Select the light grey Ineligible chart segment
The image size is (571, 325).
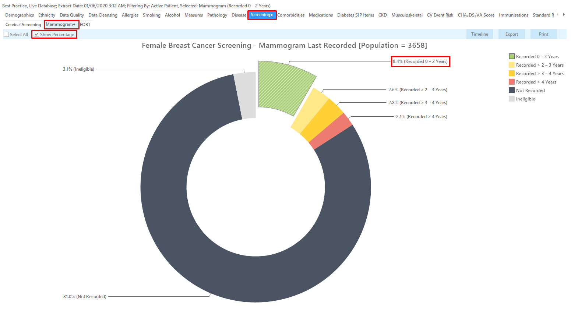point(246,96)
